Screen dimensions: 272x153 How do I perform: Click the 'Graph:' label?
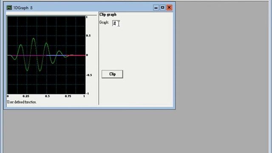tap(104, 23)
